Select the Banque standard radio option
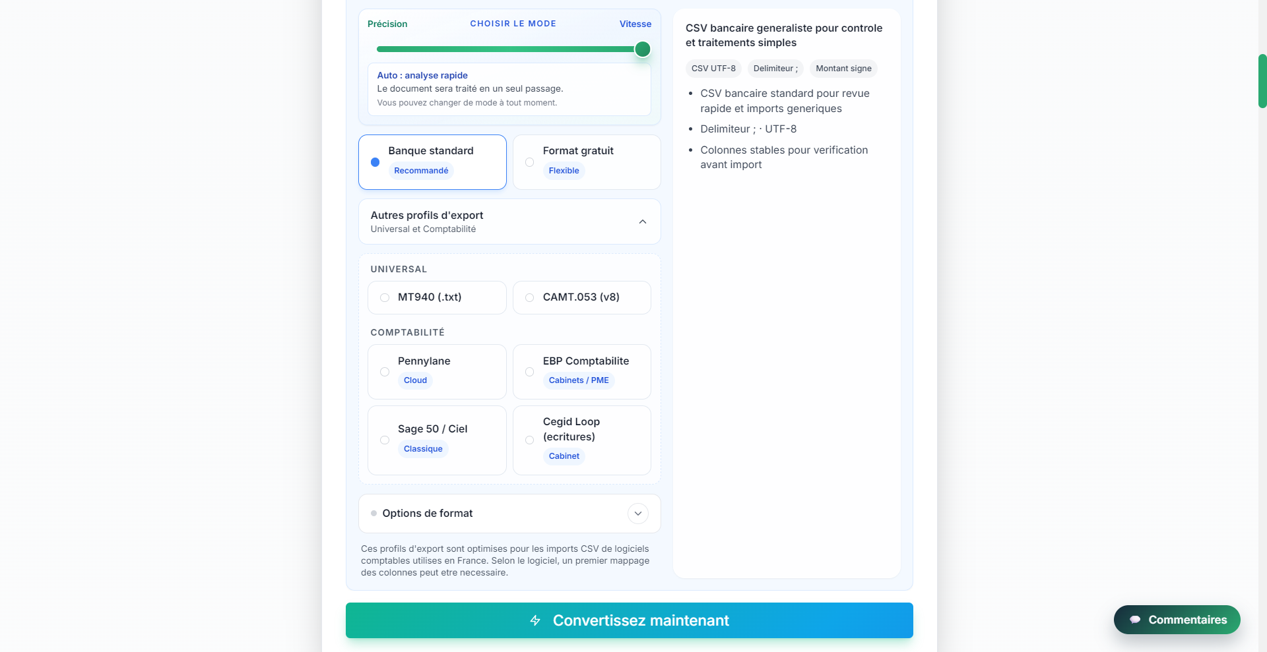 tap(432, 162)
